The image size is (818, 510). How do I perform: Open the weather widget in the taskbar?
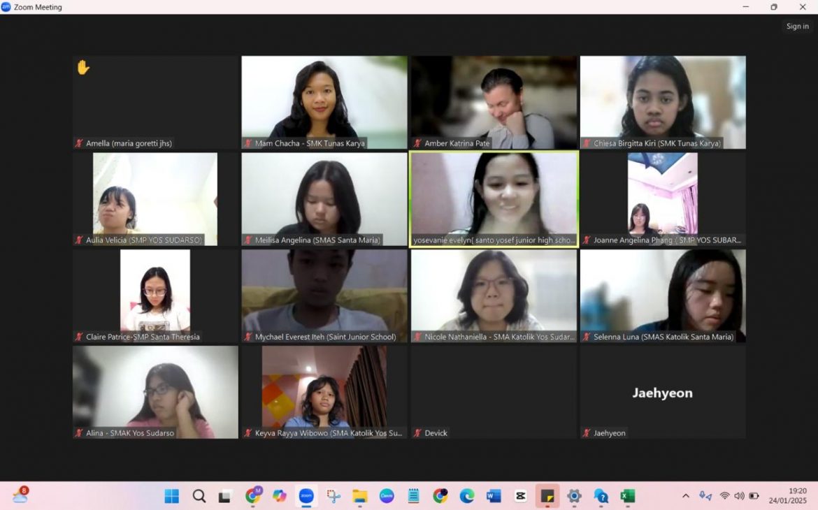click(20, 496)
